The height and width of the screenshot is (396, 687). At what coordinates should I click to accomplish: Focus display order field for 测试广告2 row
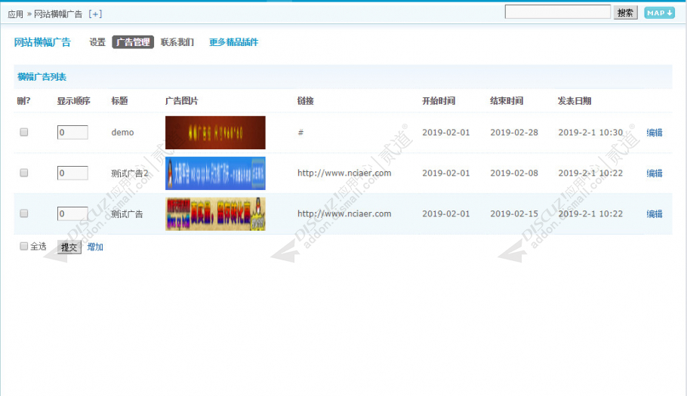click(x=72, y=173)
